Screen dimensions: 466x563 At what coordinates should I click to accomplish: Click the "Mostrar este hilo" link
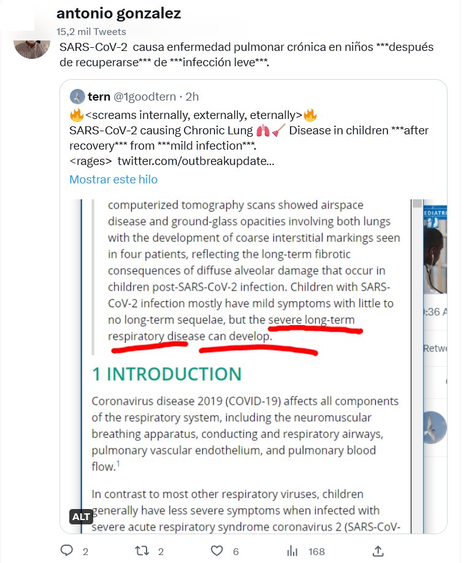[113, 180]
